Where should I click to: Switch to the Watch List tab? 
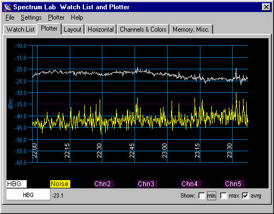[20, 29]
